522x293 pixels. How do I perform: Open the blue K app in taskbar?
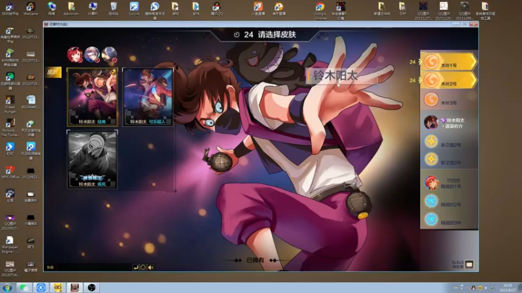point(41,287)
